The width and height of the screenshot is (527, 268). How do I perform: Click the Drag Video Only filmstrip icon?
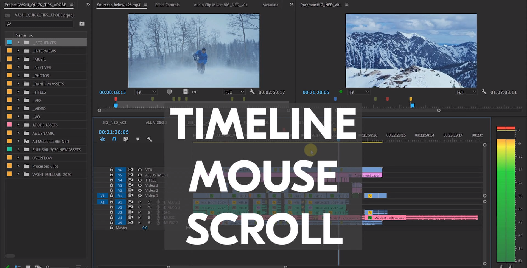(x=186, y=92)
